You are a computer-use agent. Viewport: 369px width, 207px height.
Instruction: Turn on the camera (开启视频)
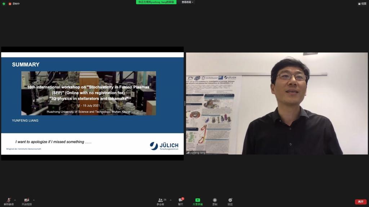point(27,201)
